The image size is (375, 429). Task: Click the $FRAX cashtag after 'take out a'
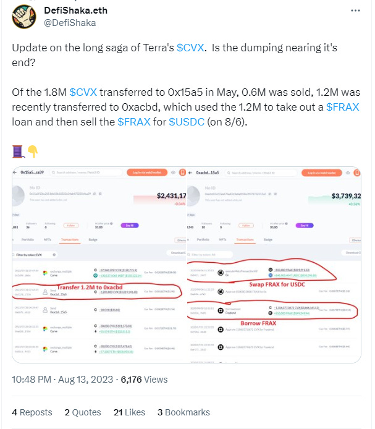click(343, 107)
